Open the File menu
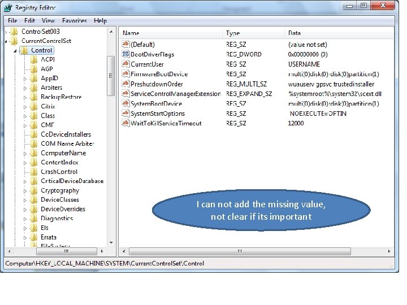Viewport: 407px width, 305px height. pos(12,20)
